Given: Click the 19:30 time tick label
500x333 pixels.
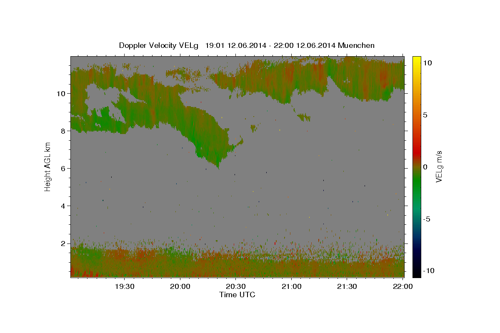Looking at the screenshot, I should [124, 286].
